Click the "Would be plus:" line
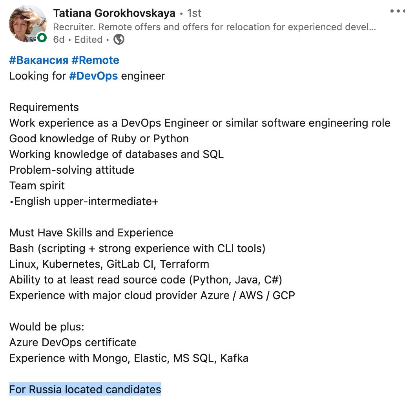The width and height of the screenshot is (405, 414). click(x=47, y=327)
